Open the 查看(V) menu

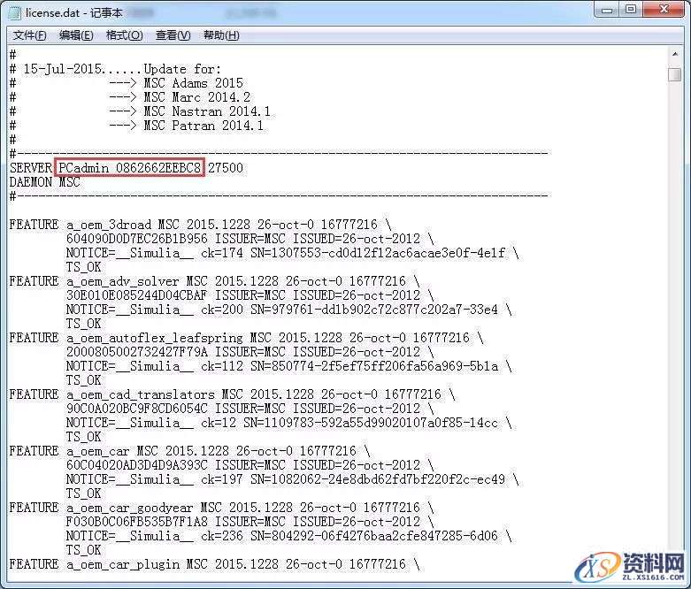pos(173,35)
